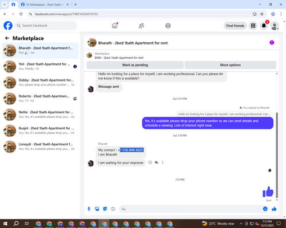Reload the page in the browser
The height and width of the screenshot is (228, 286).
pyautogui.click(x=21, y=14)
